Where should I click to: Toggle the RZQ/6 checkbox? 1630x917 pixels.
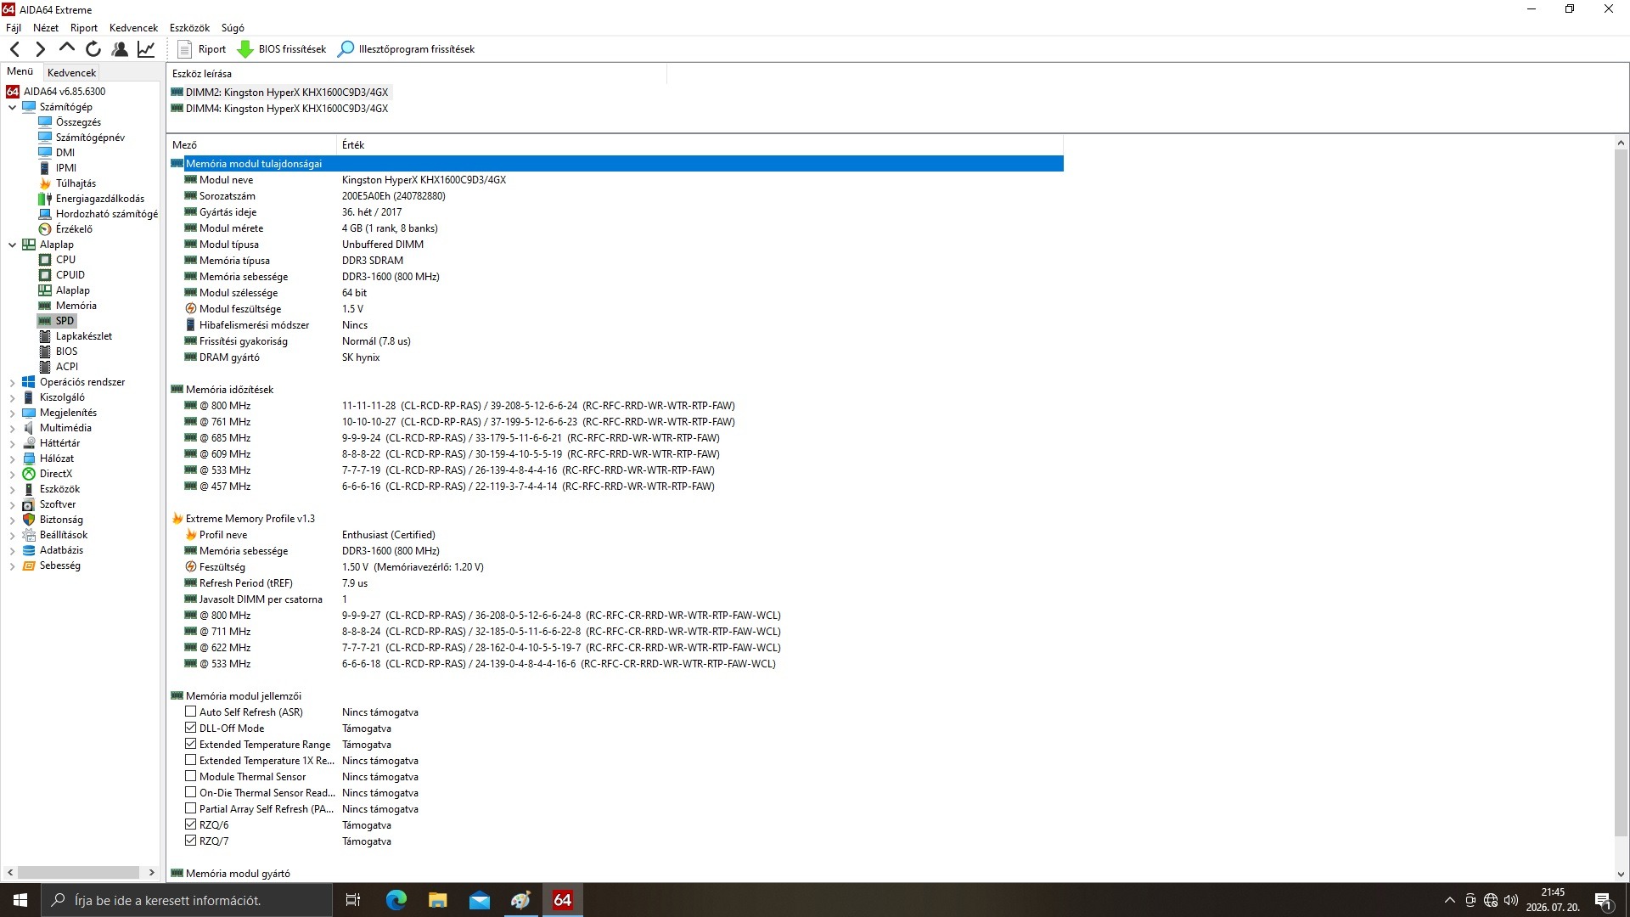point(191,825)
